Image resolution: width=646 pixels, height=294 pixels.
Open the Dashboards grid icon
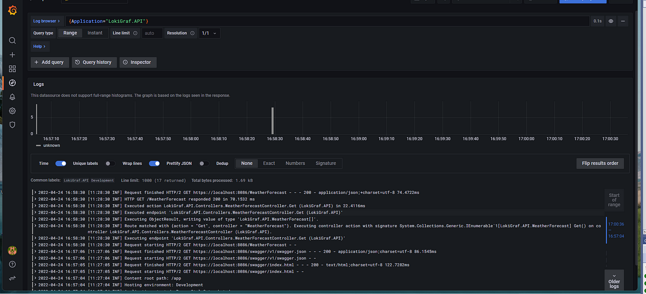(x=12, y=69)
